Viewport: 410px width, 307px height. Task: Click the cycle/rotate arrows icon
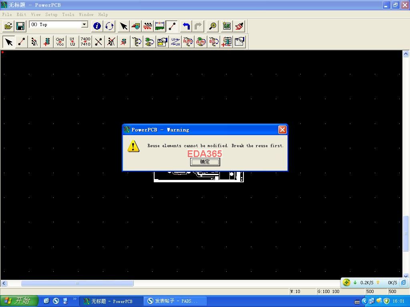pyautogui.click(x=109, y=26)
